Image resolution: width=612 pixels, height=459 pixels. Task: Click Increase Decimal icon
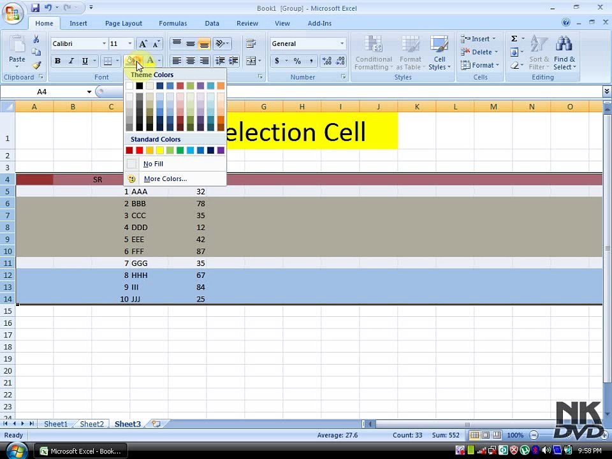pos(327,61)
